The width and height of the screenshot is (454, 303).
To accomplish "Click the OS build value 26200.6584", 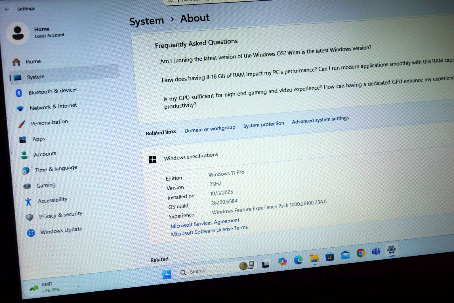I will [x=224, y=202].
